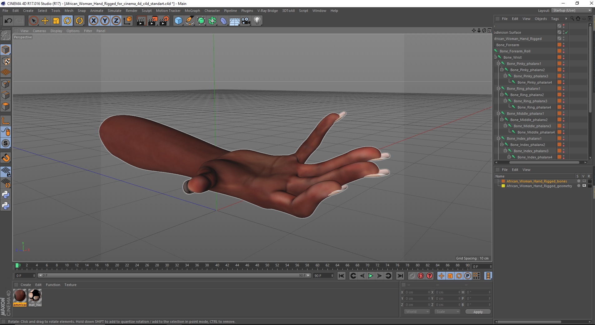Open the MoGraph menu
Viewport: 595px width, 325px height.
click(192, 11)
